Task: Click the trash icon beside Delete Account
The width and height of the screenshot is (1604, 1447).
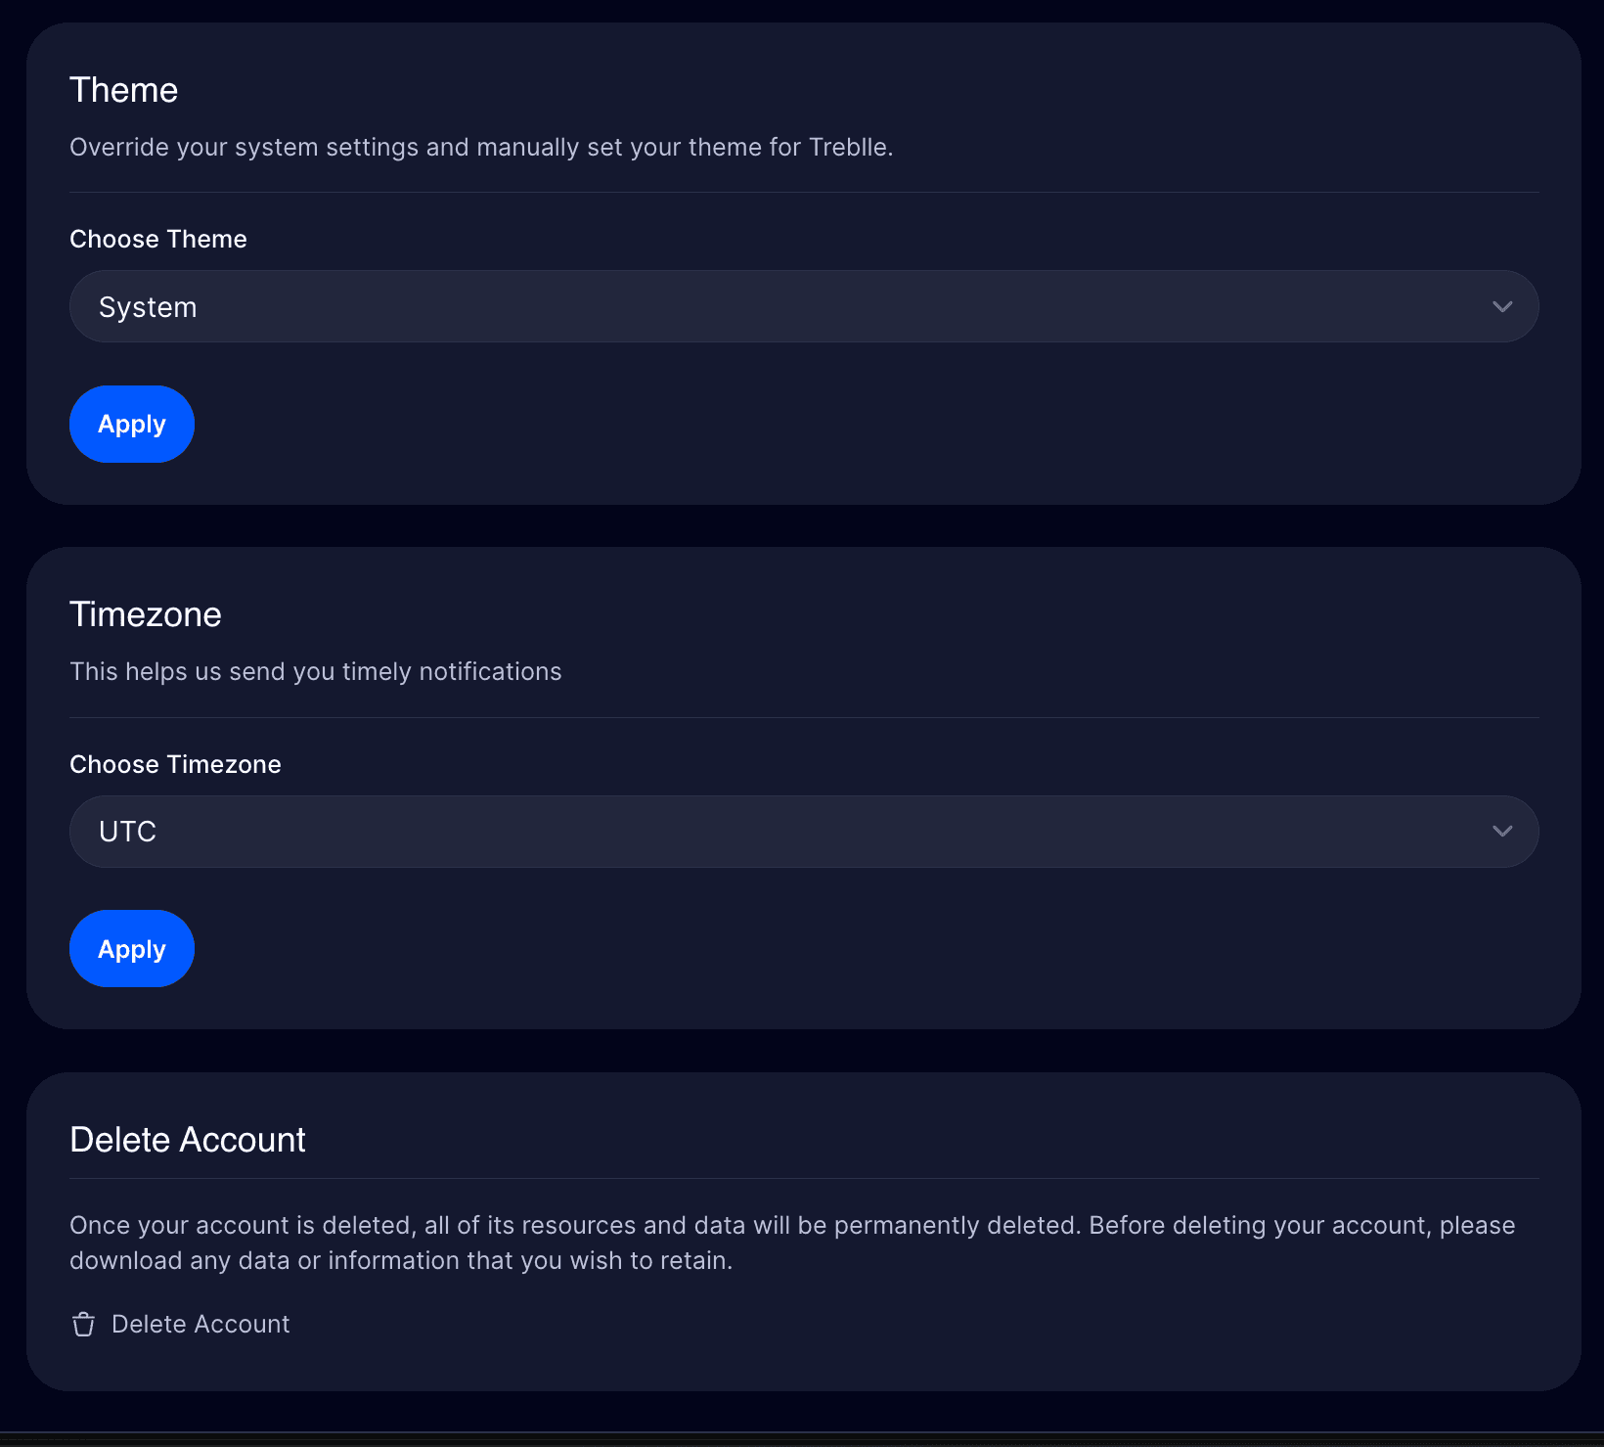Action: click(x=82, y=1324)
